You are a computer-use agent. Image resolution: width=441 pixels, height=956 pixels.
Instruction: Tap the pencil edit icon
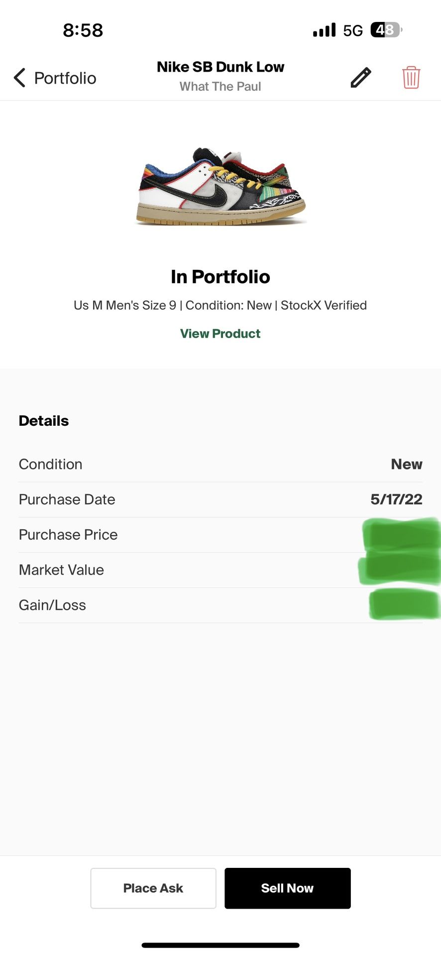click(361, 78)
